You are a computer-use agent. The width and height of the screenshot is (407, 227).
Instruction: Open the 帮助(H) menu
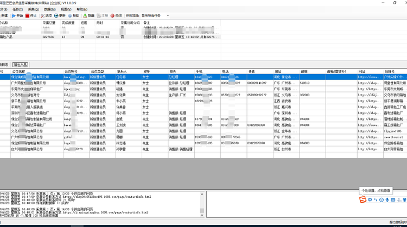coord(82,10)
